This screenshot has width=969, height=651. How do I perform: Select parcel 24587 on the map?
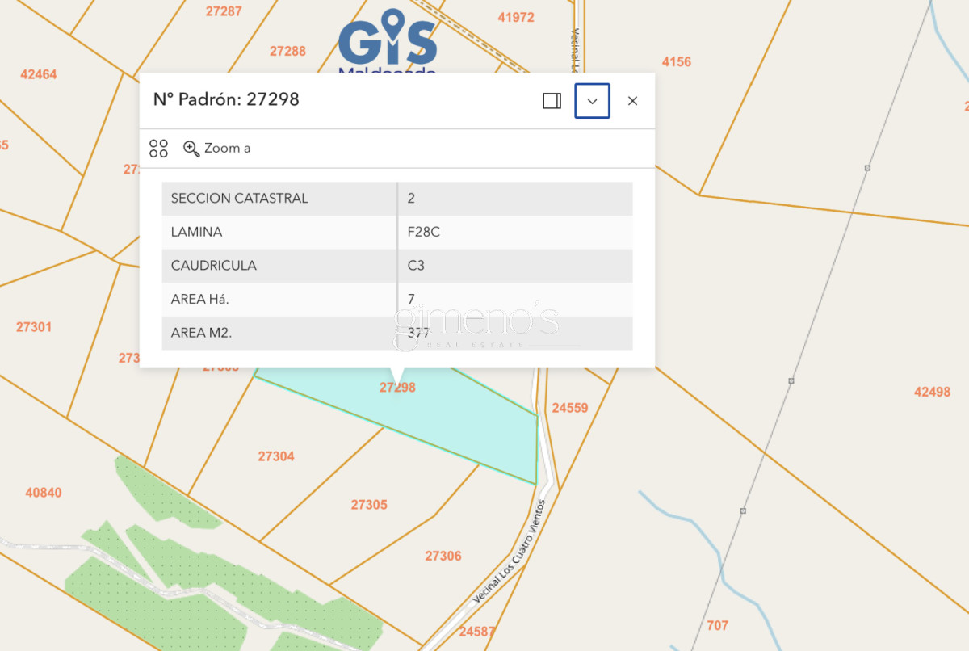pyautogui.click(x=476, y=631)
